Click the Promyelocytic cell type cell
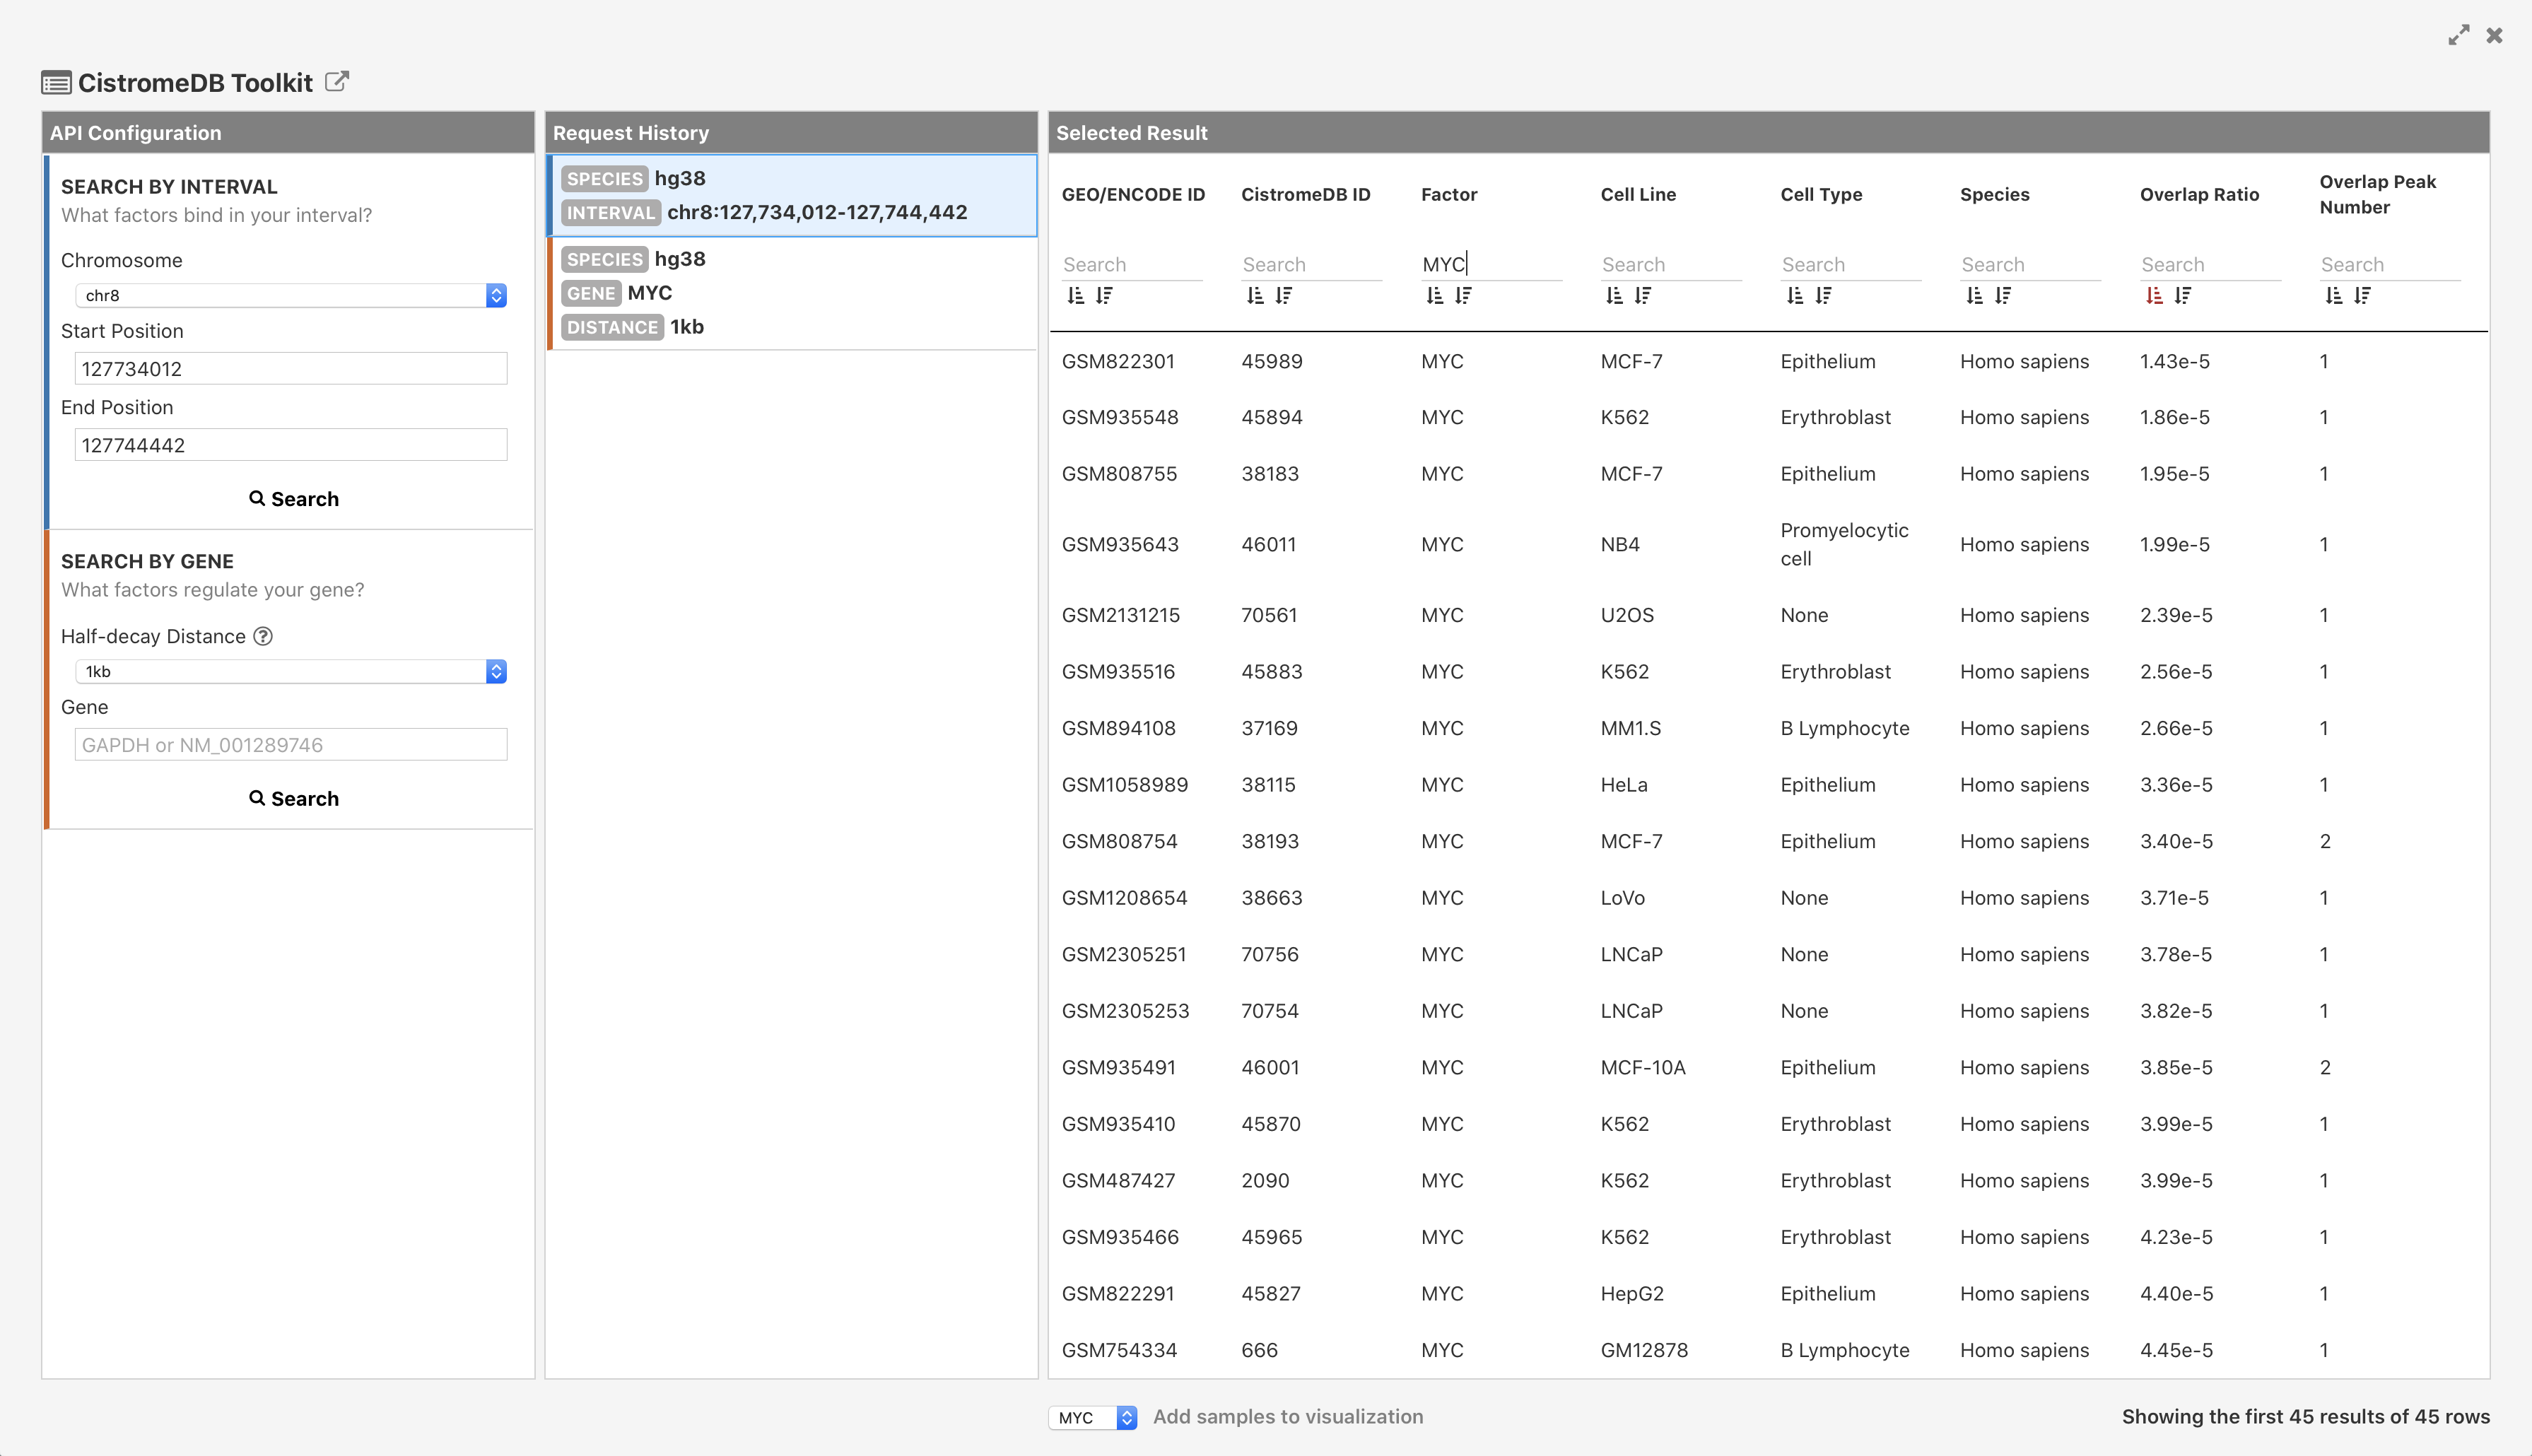The width and height of the screenshot is (2532, 1456). 1844,545
